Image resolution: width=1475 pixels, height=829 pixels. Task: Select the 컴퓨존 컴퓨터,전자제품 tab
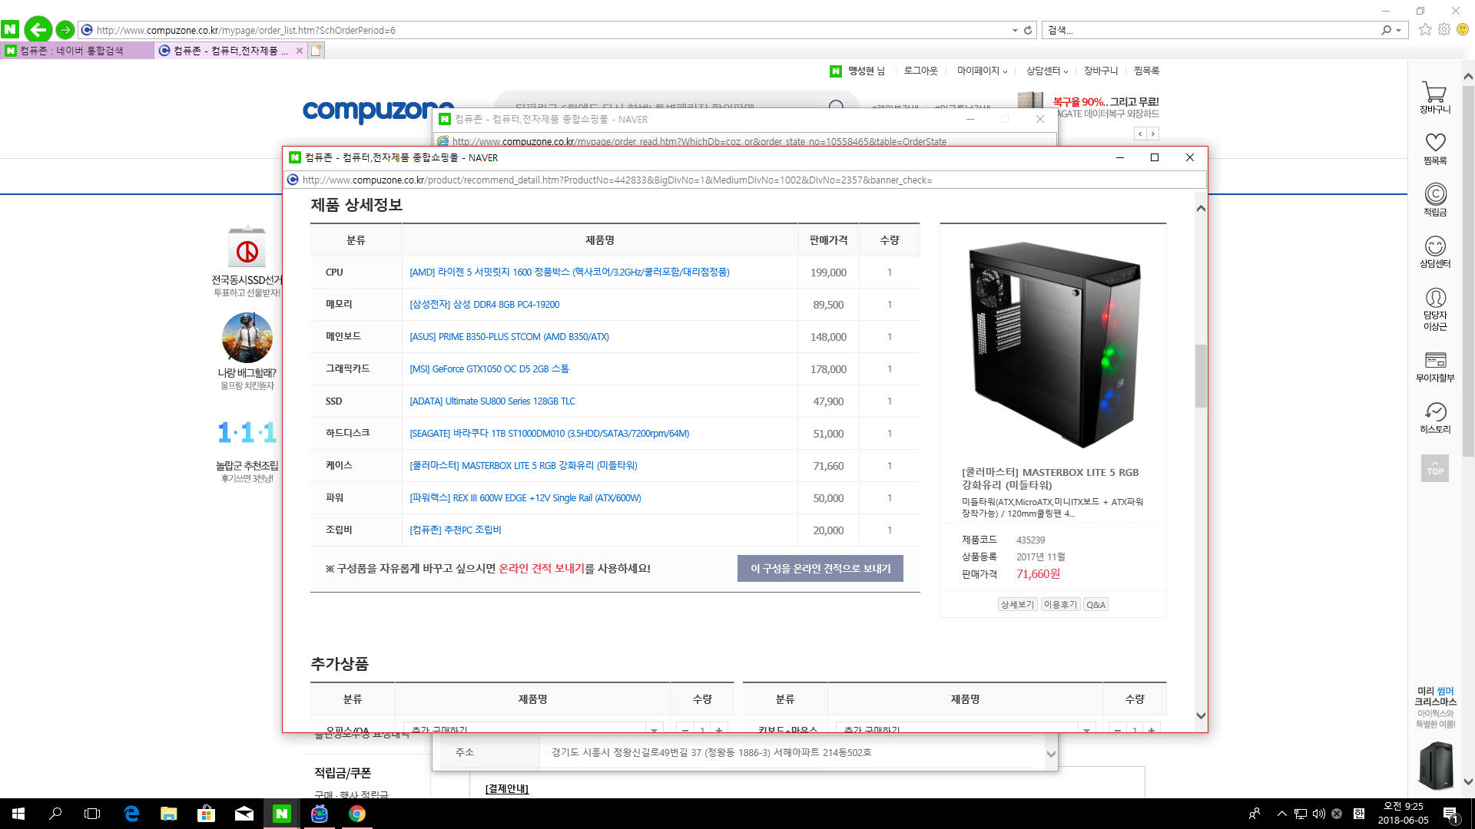point(227,51)
